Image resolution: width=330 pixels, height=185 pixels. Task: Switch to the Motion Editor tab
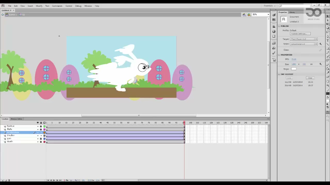16,119
